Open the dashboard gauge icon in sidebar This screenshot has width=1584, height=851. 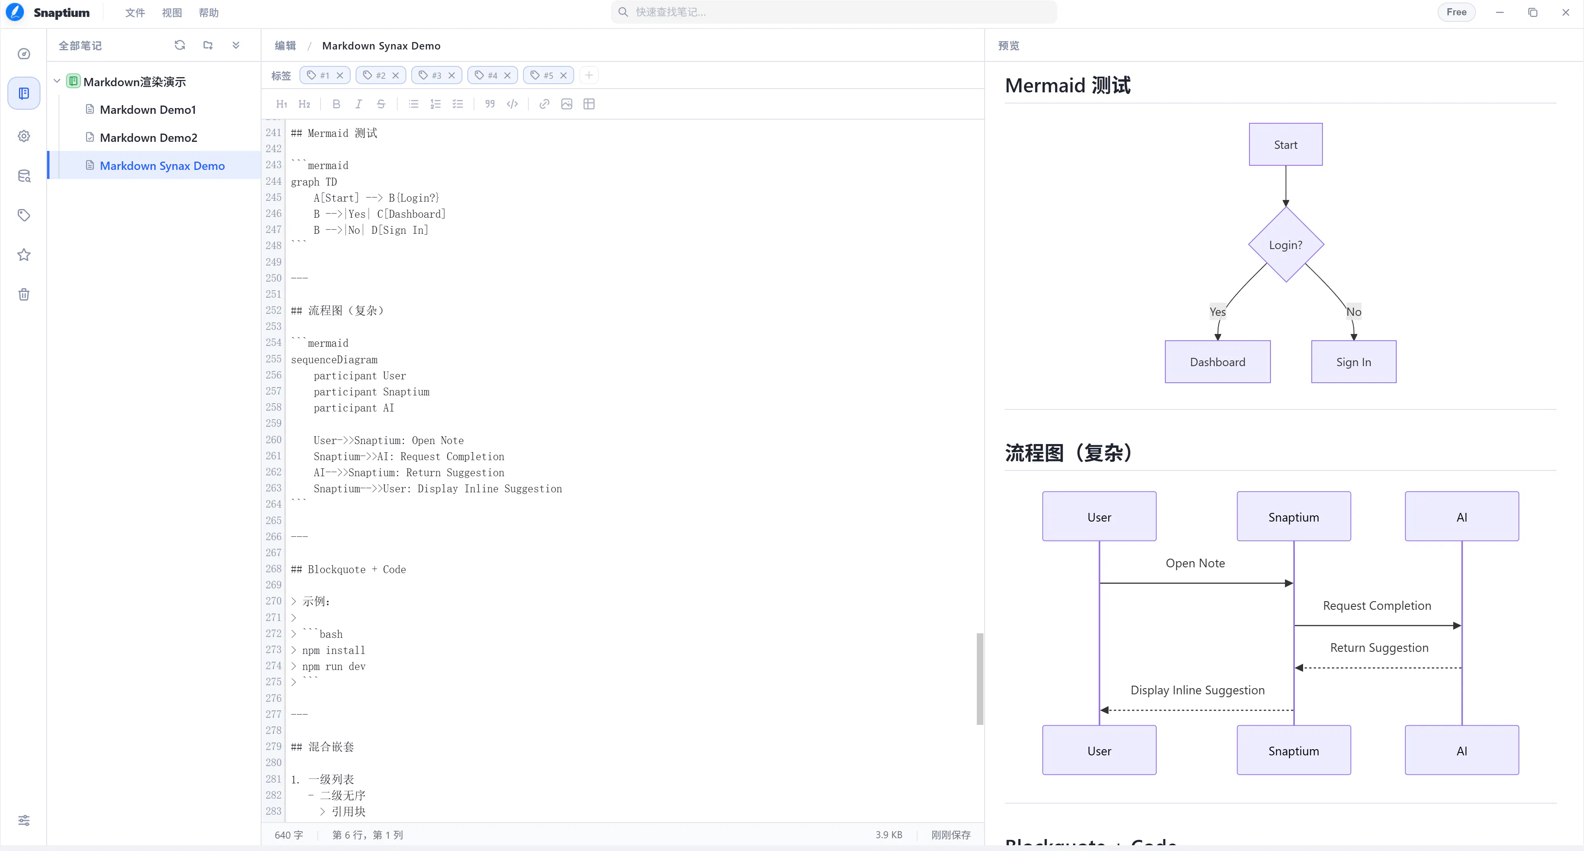click(24, 54)
